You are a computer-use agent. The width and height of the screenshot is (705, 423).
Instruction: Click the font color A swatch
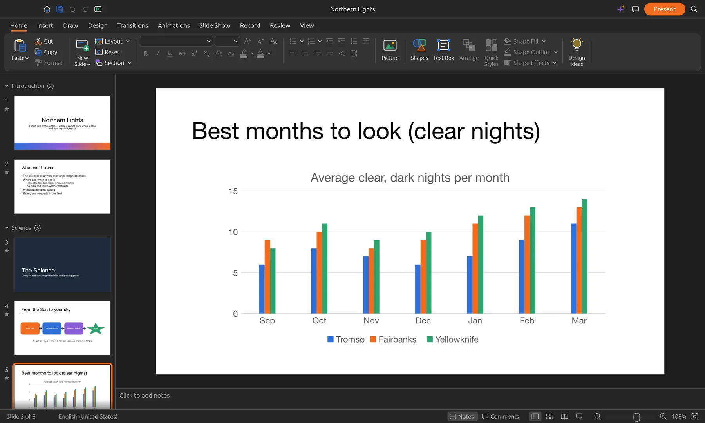(260, 54)
